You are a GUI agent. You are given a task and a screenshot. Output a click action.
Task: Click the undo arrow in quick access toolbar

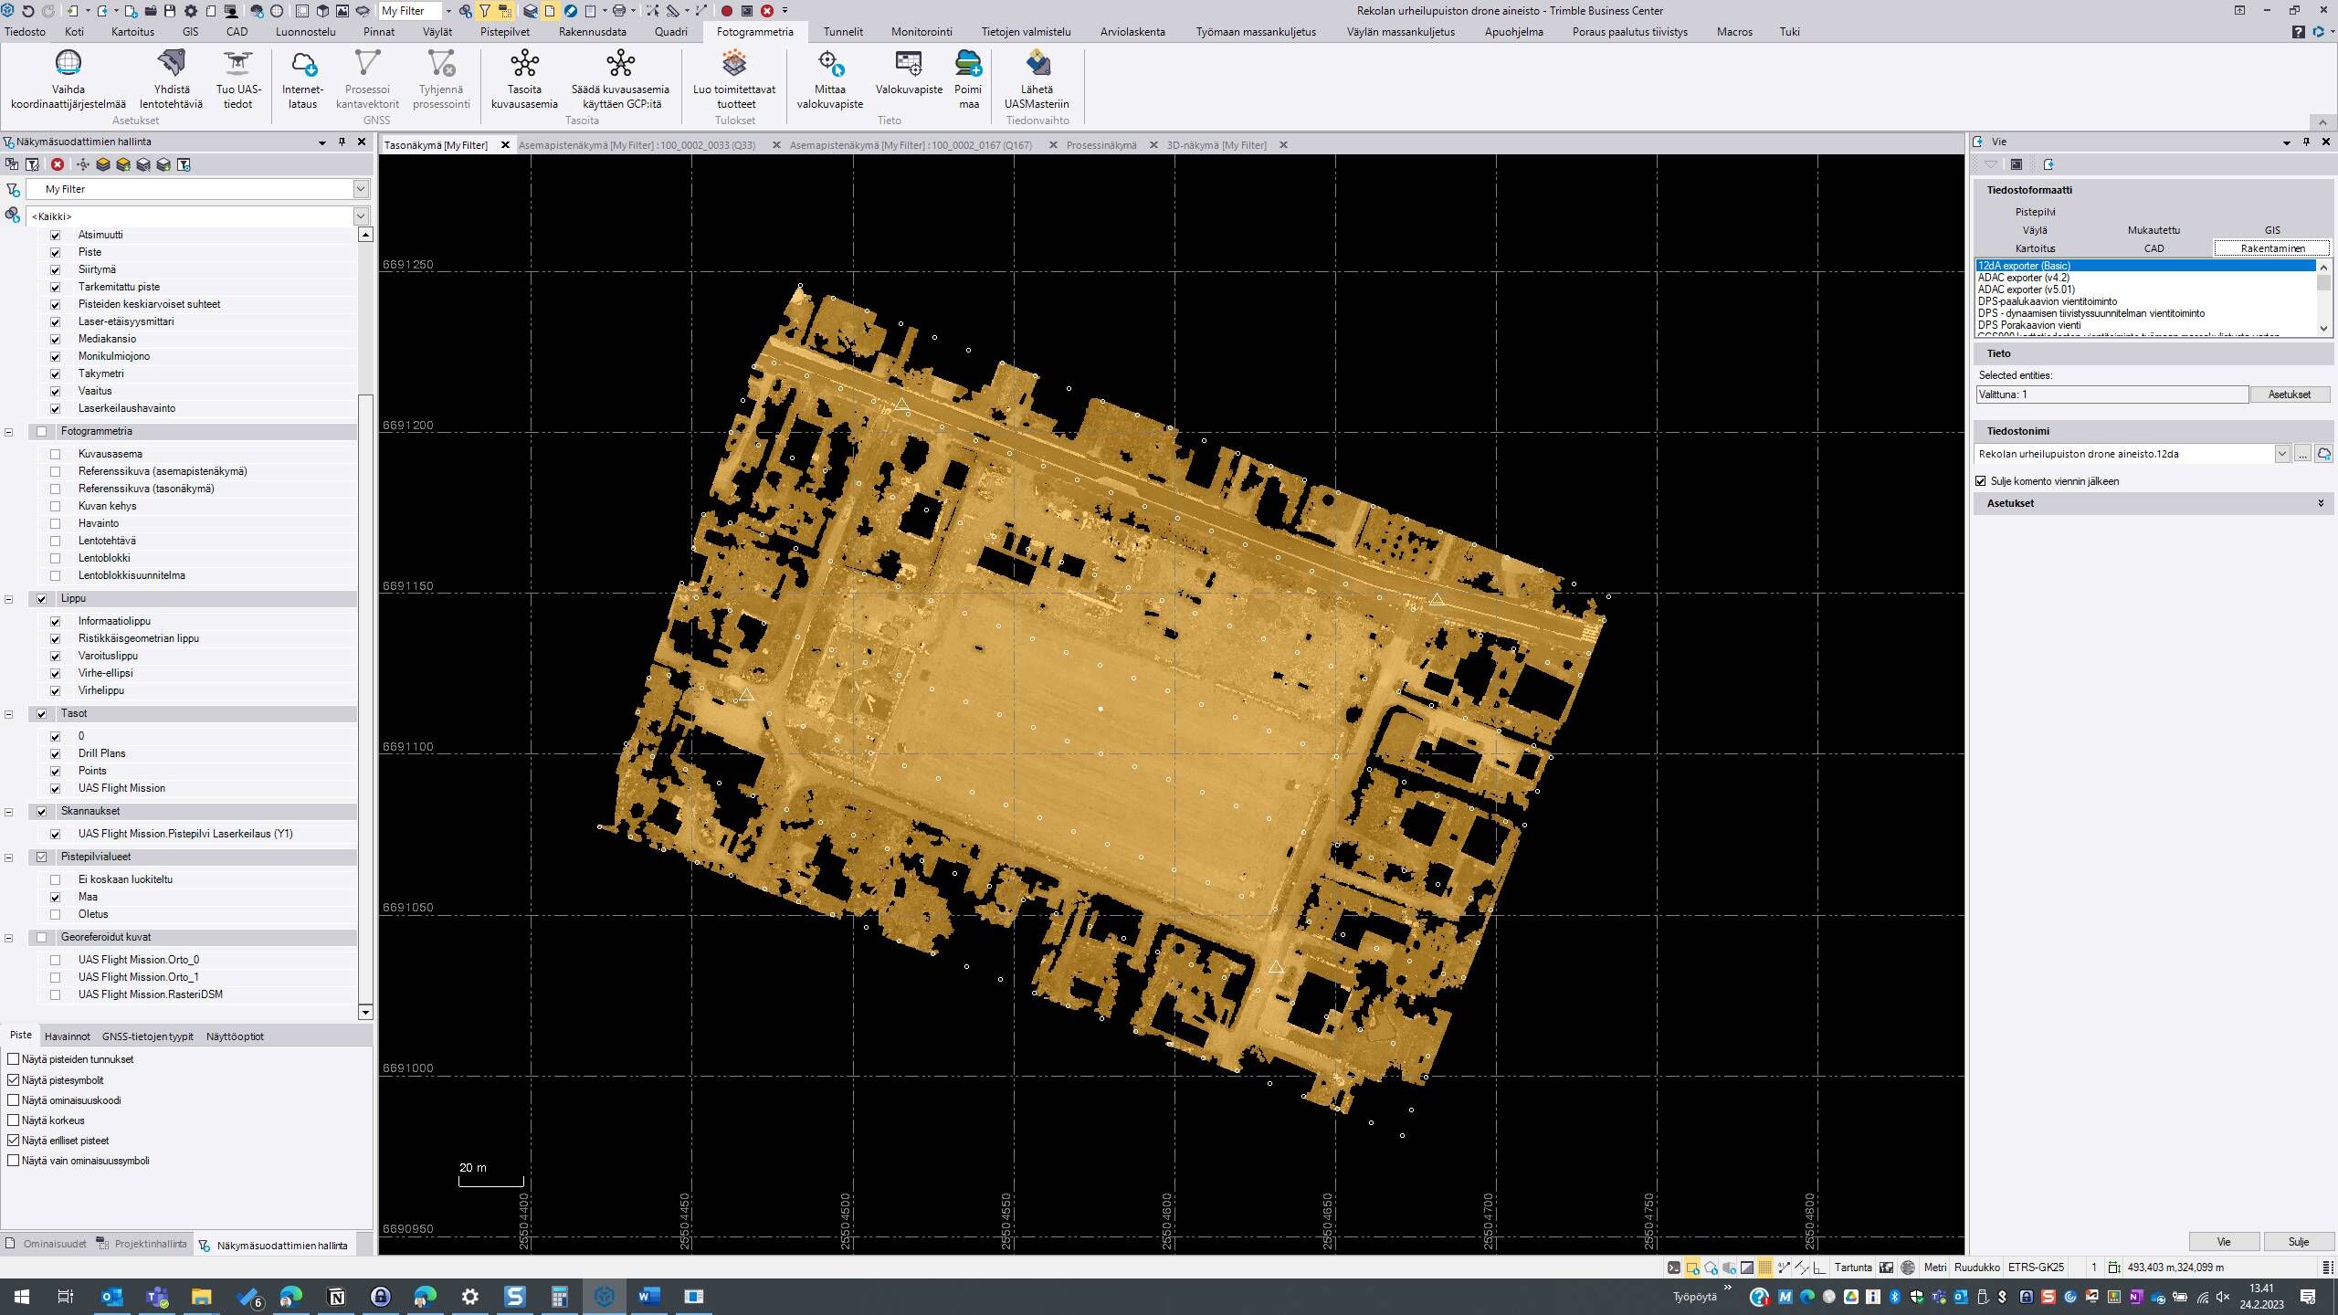click(27, 11)
